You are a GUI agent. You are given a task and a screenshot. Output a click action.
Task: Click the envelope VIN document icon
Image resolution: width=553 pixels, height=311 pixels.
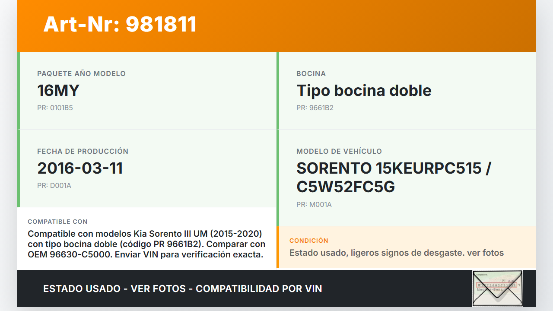pyautogui.click(x=497, y=289)
